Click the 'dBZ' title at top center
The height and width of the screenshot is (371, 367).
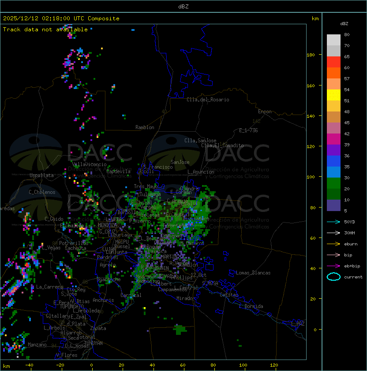click(183, 6)
